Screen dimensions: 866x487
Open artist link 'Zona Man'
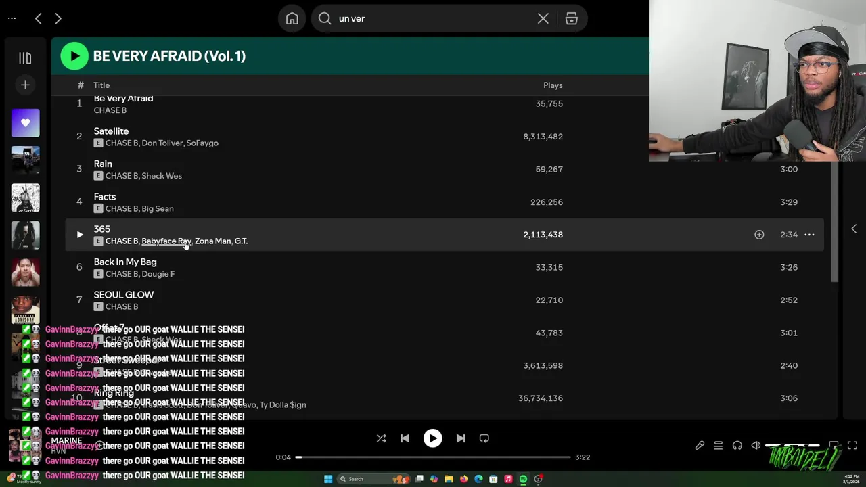coord(213,241)
